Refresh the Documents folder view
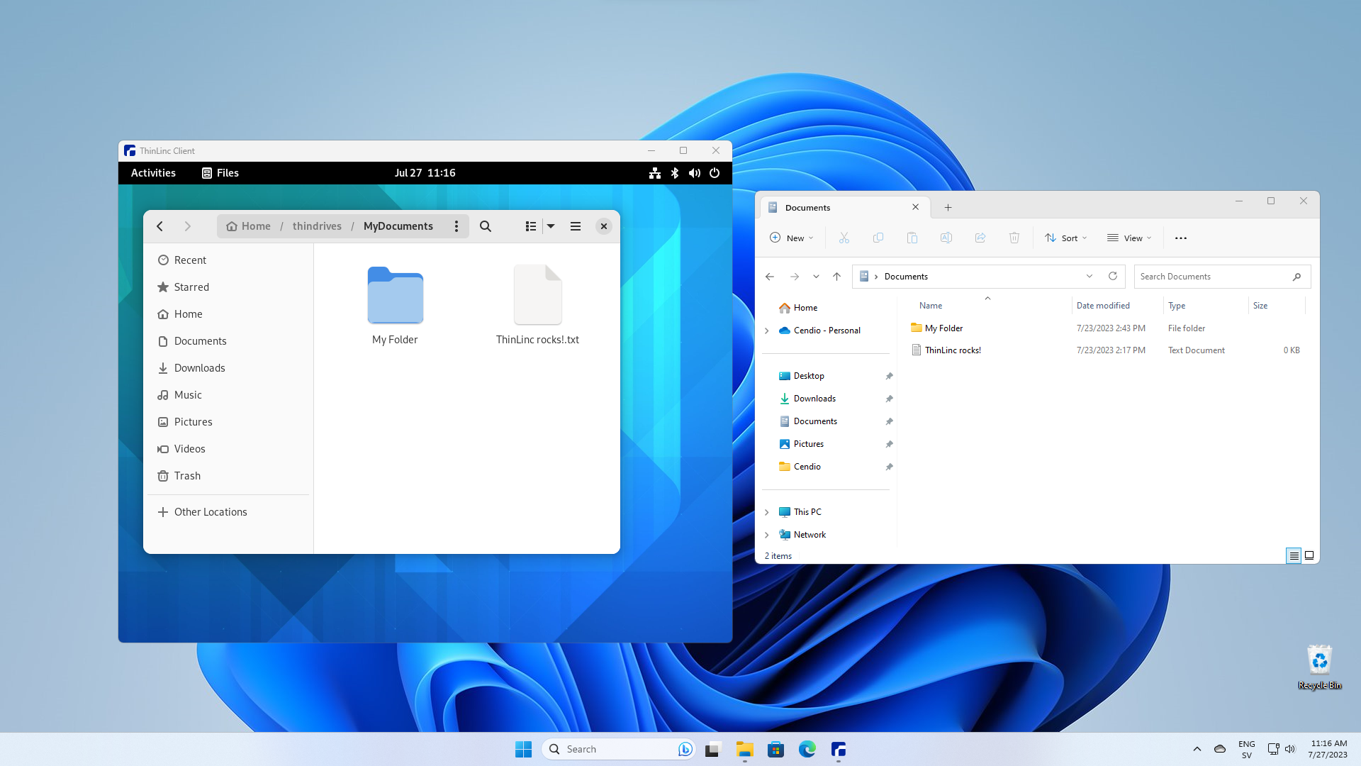Image resolution: width=1361 pixels, height=766 pixels. click(x=1113, y=276)
